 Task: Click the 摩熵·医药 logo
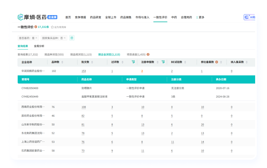coord(32,17)
